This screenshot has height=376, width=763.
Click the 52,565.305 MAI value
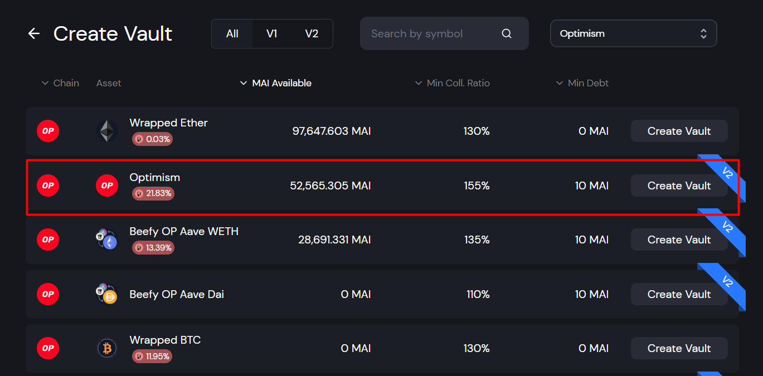click(x=331, y=185)
